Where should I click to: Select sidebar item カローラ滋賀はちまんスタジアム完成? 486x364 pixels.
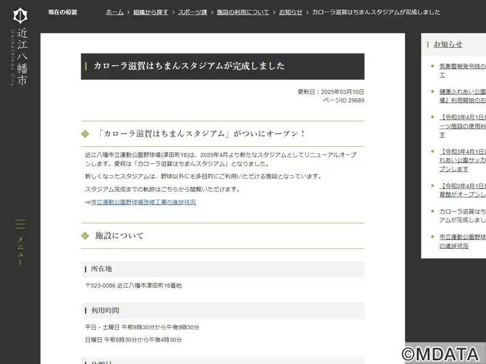click(462, 215)
